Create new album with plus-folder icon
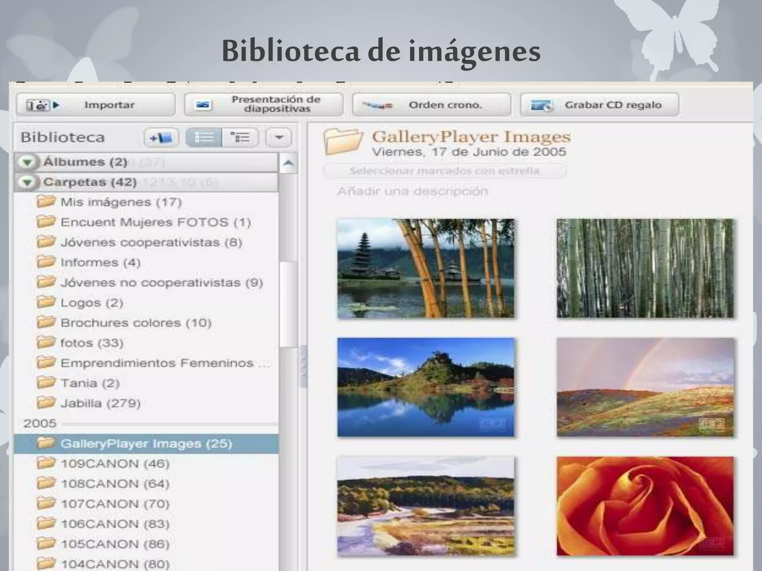762x571 pixels. [x=161, y=138]
